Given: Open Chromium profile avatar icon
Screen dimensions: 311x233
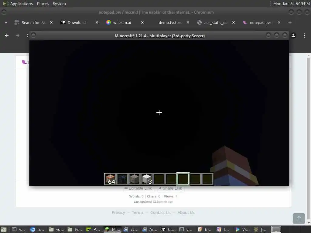Looking at the screenshot, I should click(x=293, y=36).
